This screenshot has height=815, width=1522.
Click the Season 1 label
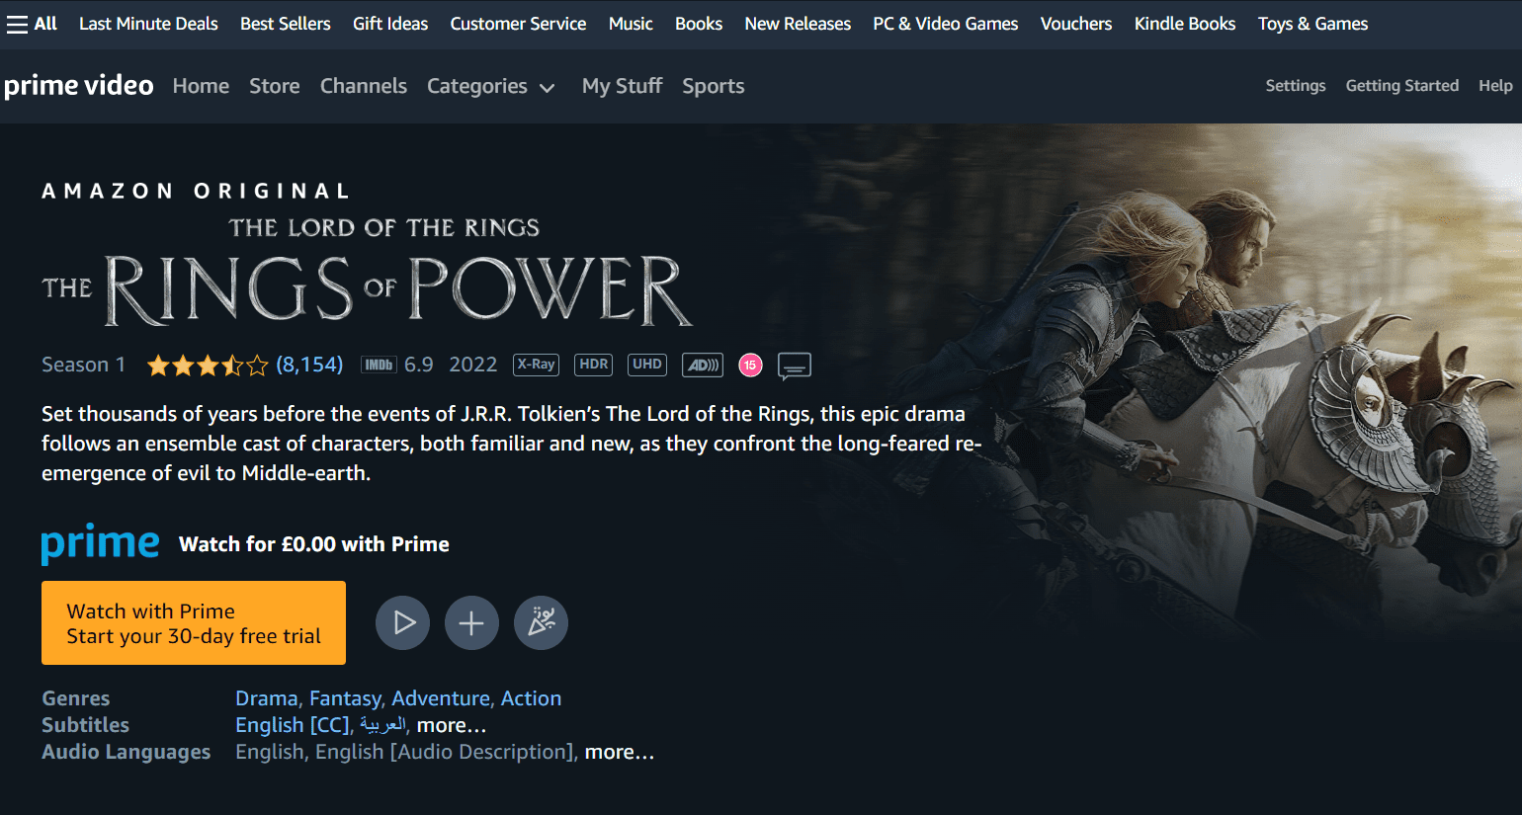point(84,365)
